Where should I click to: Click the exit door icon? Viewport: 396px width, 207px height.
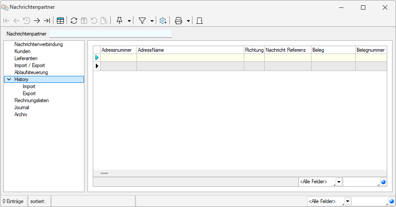coord(200,21)
